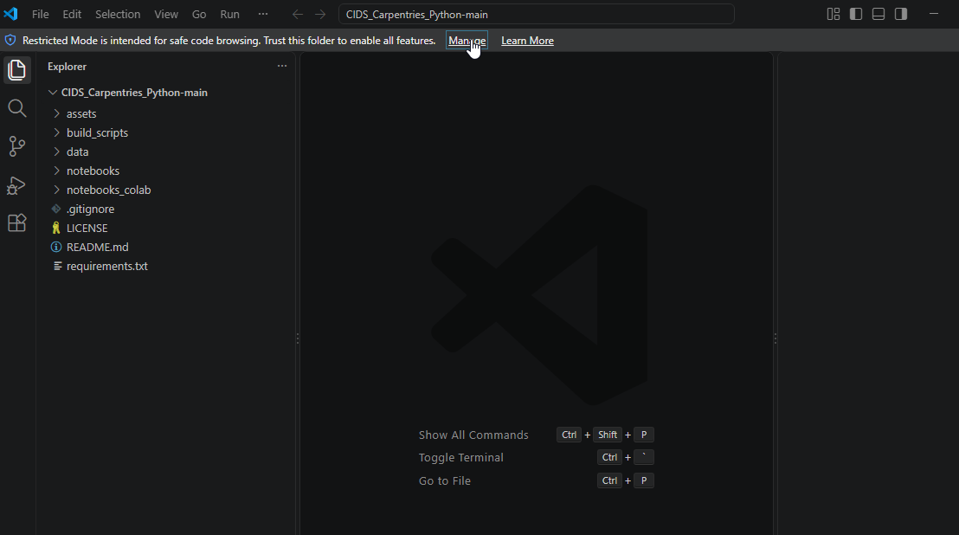Image resolution: width=959 pixels, height=535 pixels.
Task: Click the VS Code logo icon
Action: (11, 14)
